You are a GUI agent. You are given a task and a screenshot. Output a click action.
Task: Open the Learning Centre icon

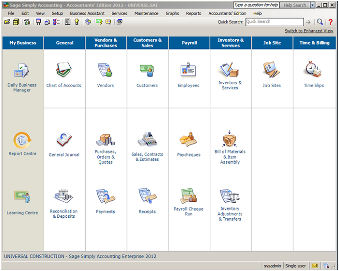(22, 196)
